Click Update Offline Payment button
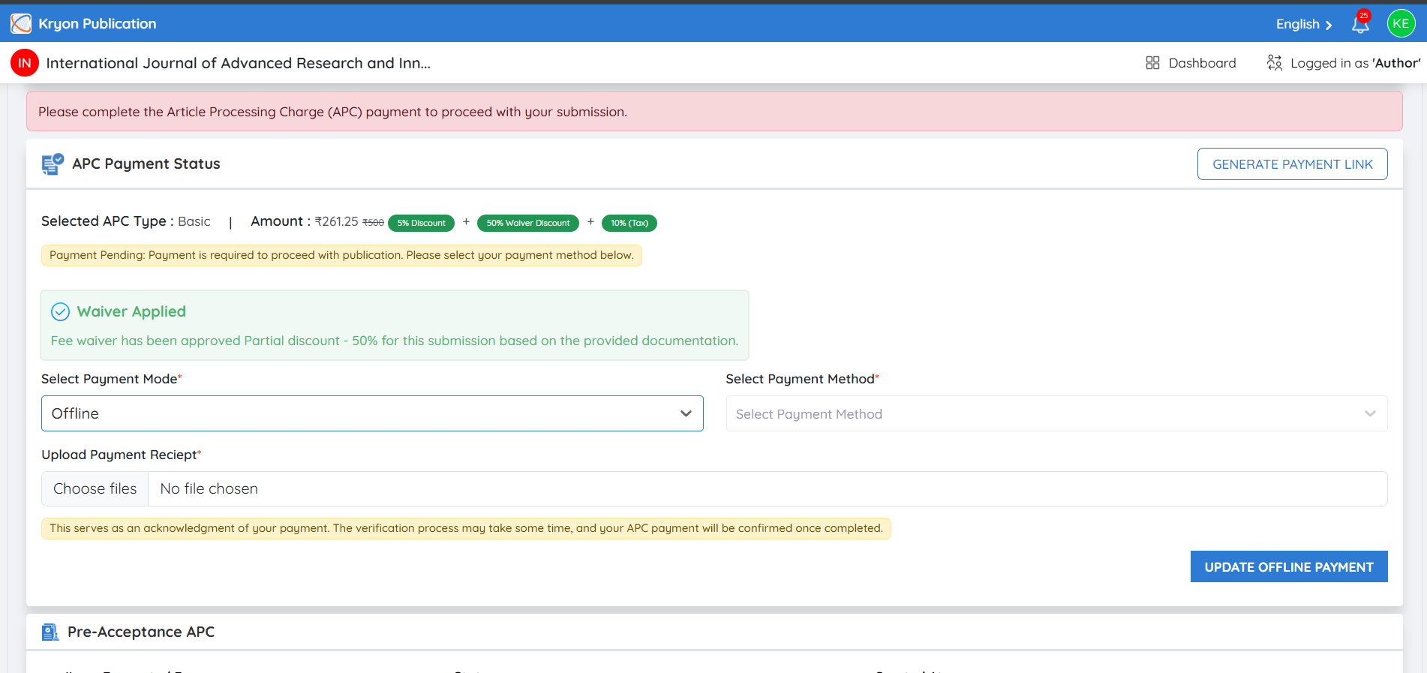This screenshot has height=673, width=1427. (1289, 566)
